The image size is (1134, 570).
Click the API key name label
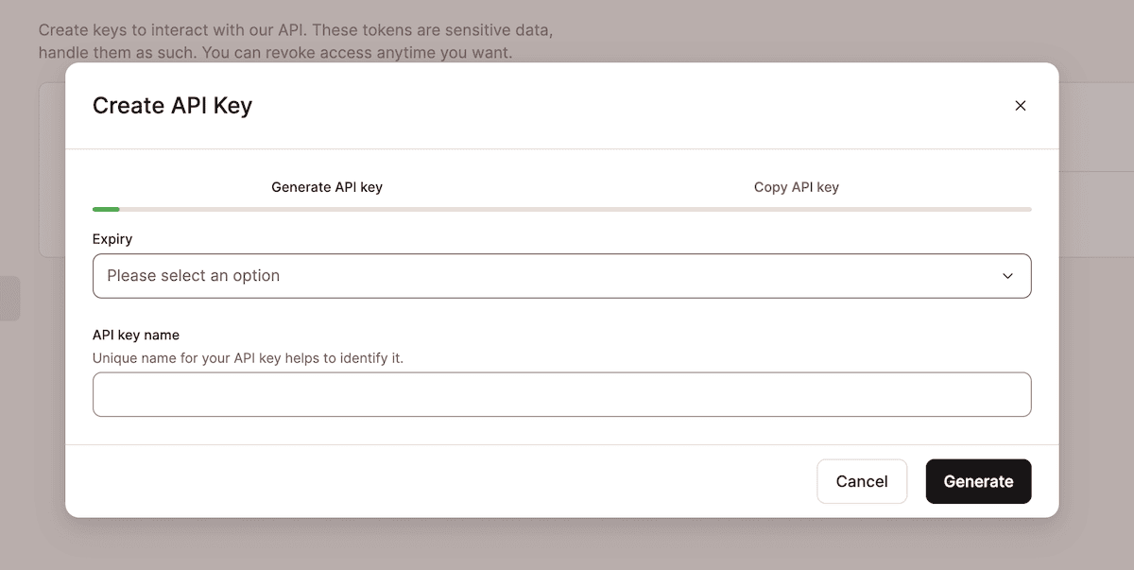point(136,335)
